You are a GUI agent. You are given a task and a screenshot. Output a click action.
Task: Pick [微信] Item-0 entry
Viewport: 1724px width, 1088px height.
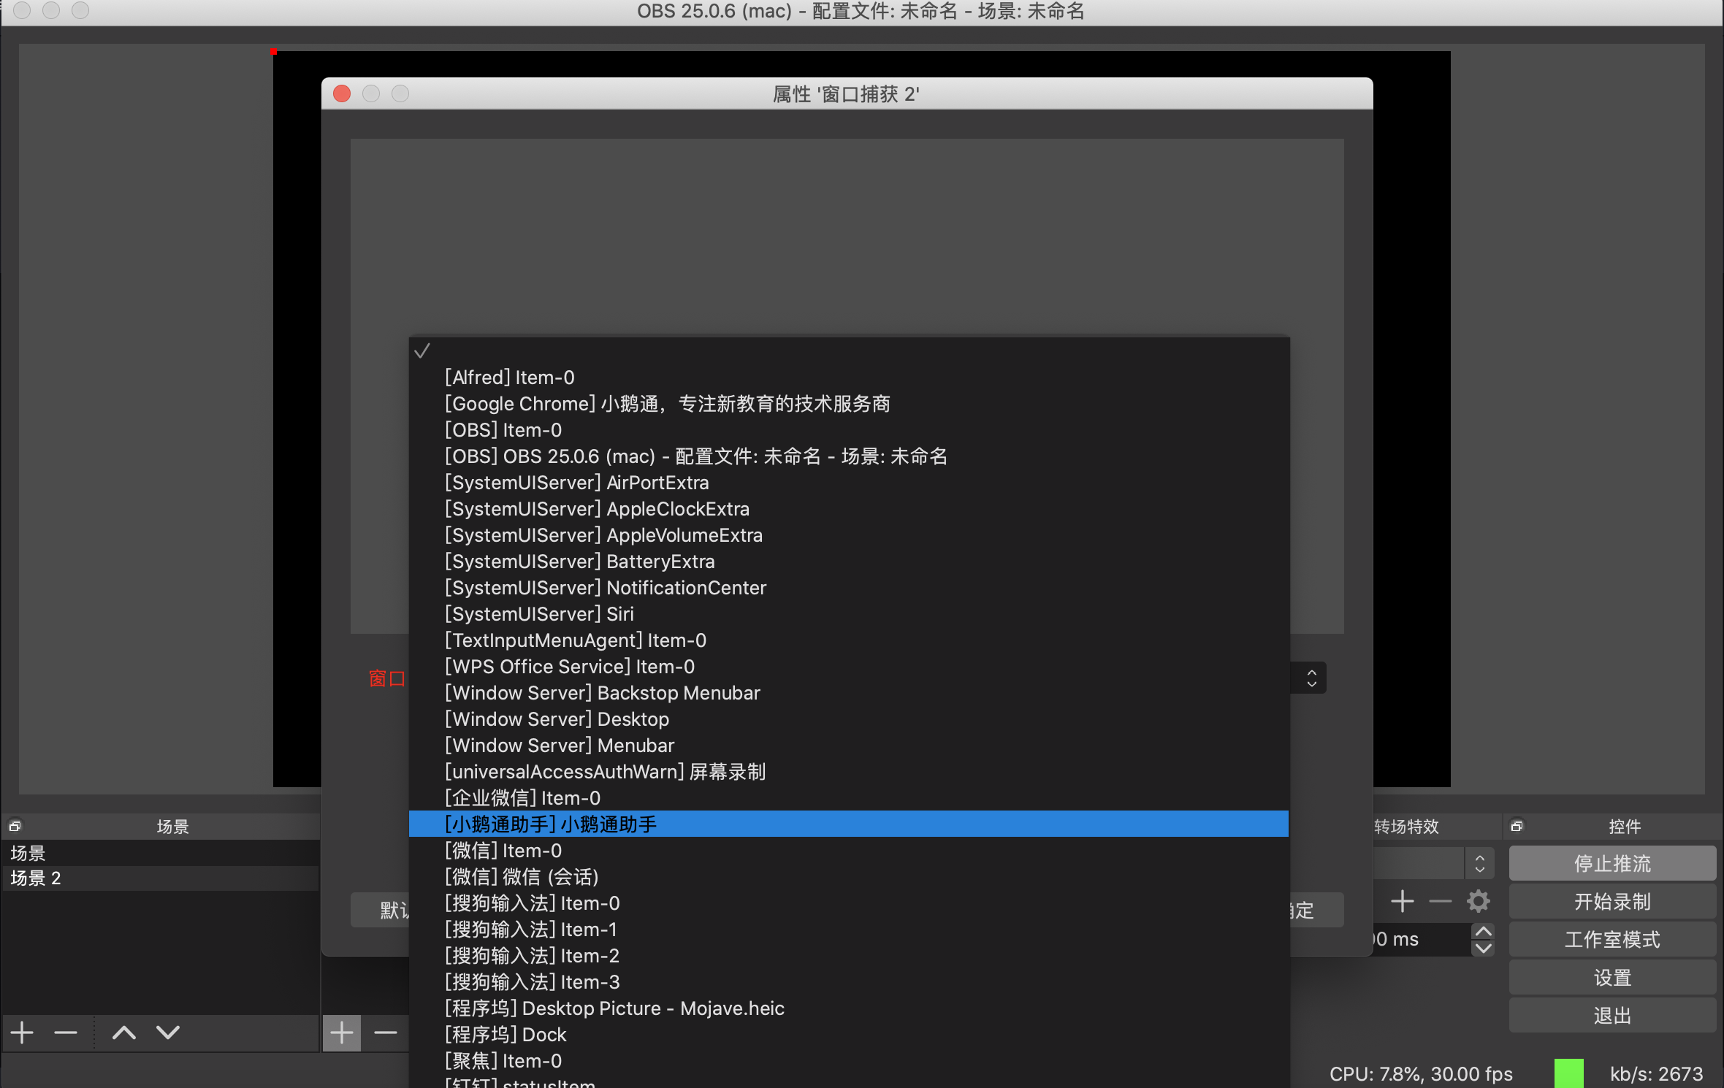tap(849, 851)
